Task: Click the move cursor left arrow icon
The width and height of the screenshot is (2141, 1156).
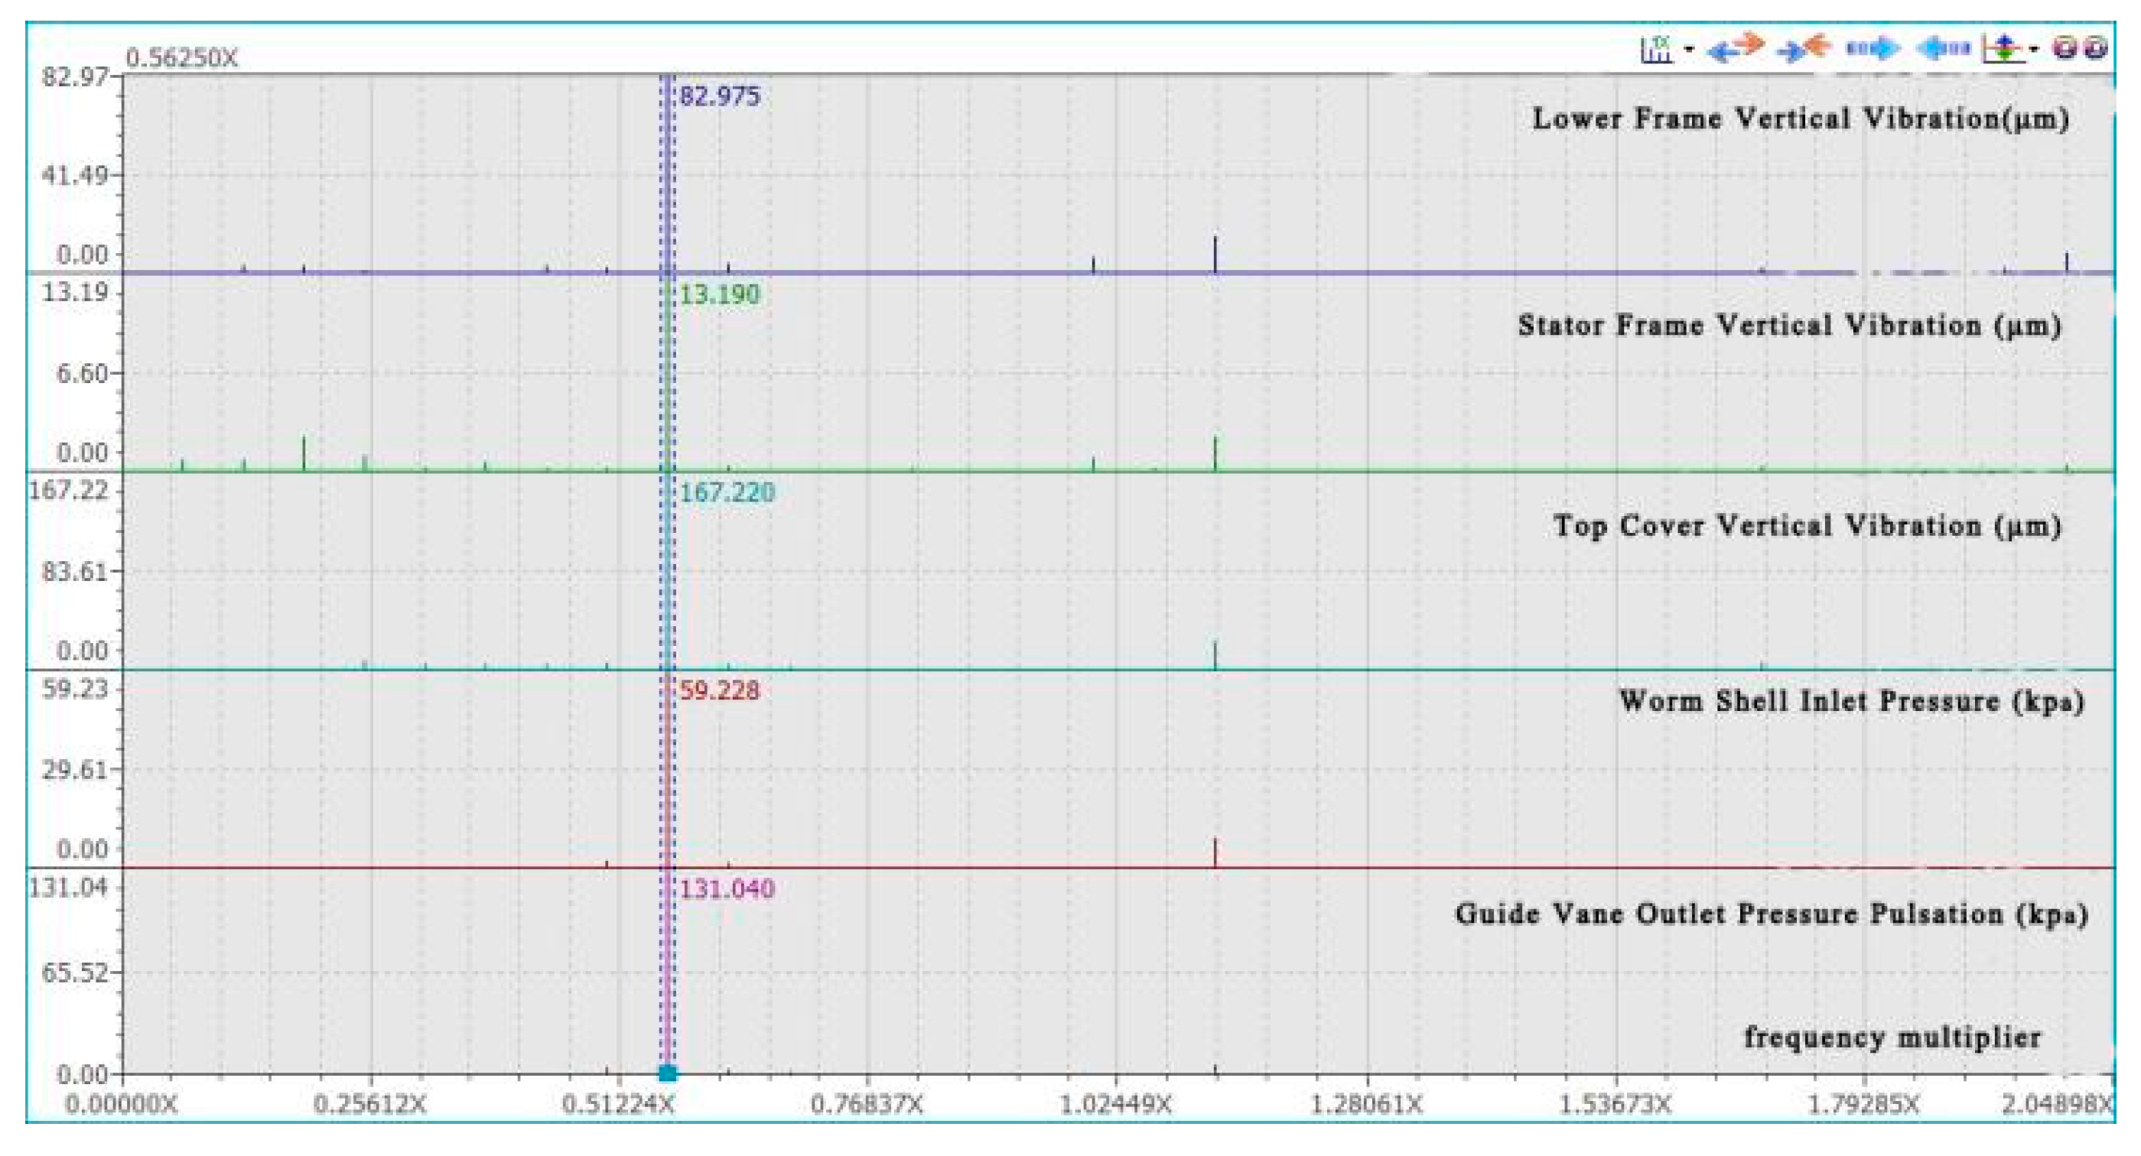Action: pyautogui.click(x=1942, y=48)
